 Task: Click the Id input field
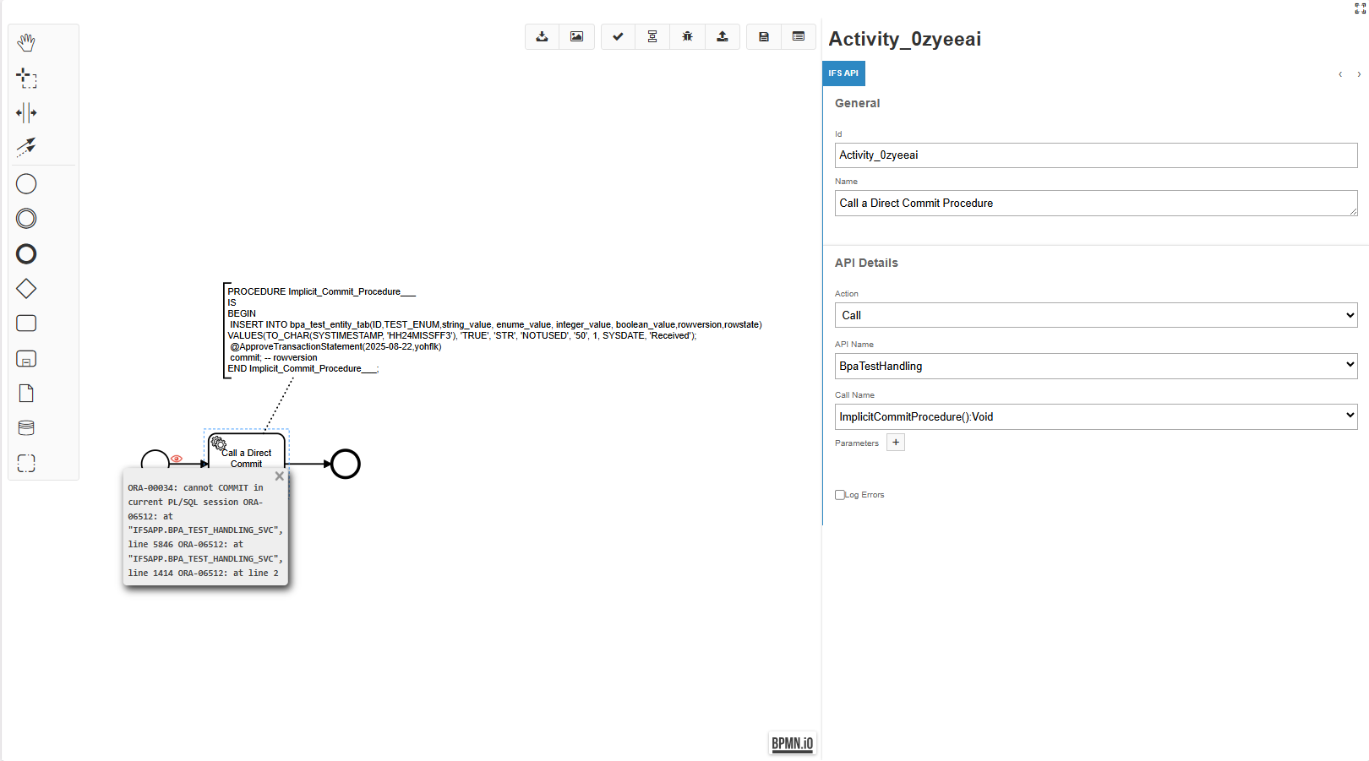click(1096, 155)
